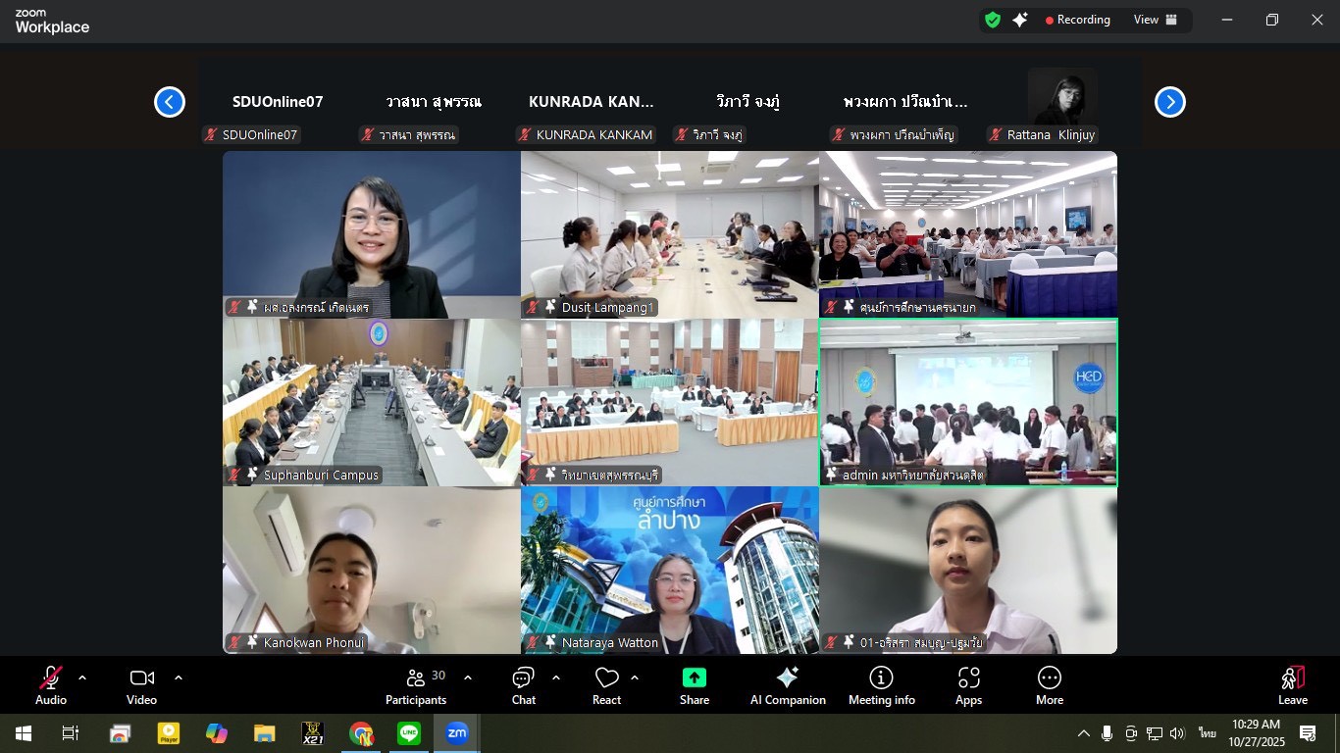Expand the Video options arrow
This screenshot has height=753, width=1340.
179,678
